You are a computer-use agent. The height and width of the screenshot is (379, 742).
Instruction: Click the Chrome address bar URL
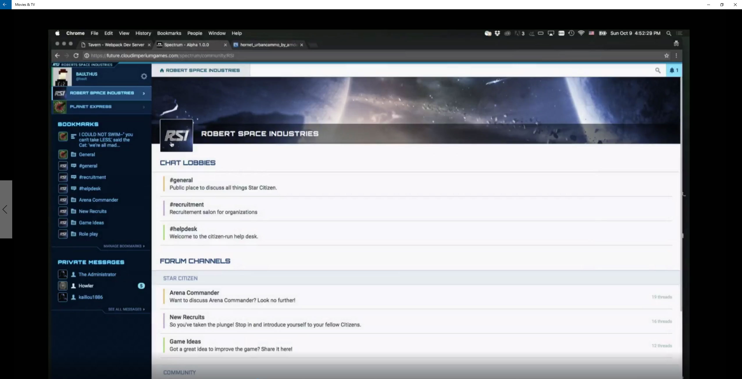(x=163, y=55)
